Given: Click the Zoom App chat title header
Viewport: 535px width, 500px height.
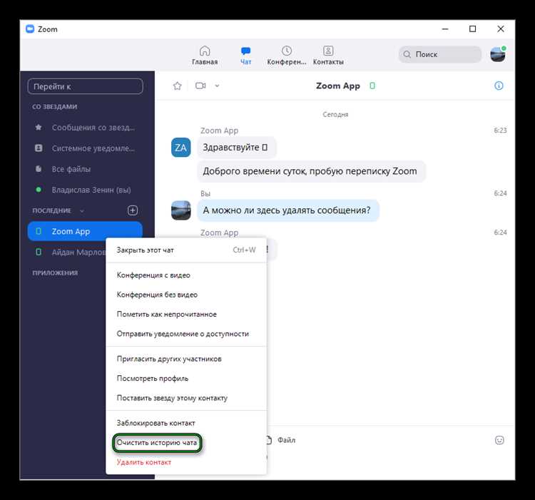Looking at the screenshot, I should tap(338, 86).
